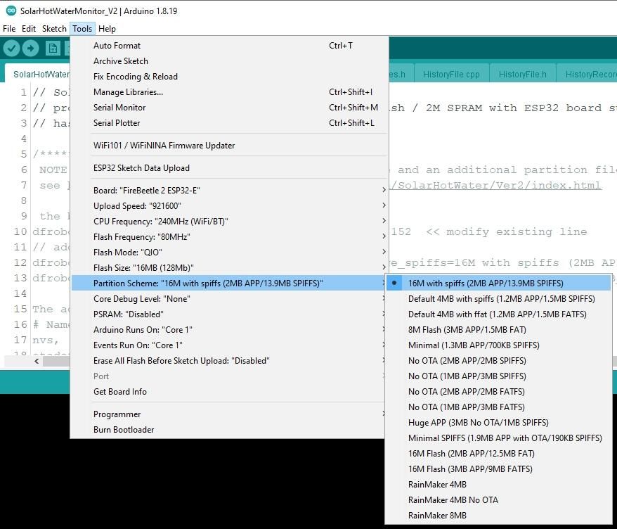The image size is (617, 529).
Task: Open the Serial Monitor
Action: coord(228,108)
